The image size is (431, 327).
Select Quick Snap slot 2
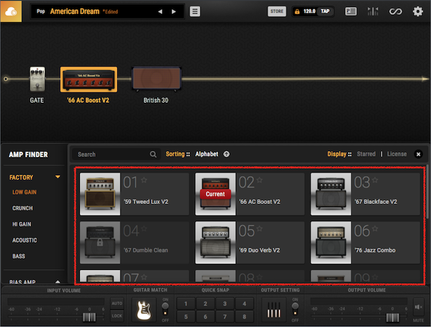(x=205, y=304)
